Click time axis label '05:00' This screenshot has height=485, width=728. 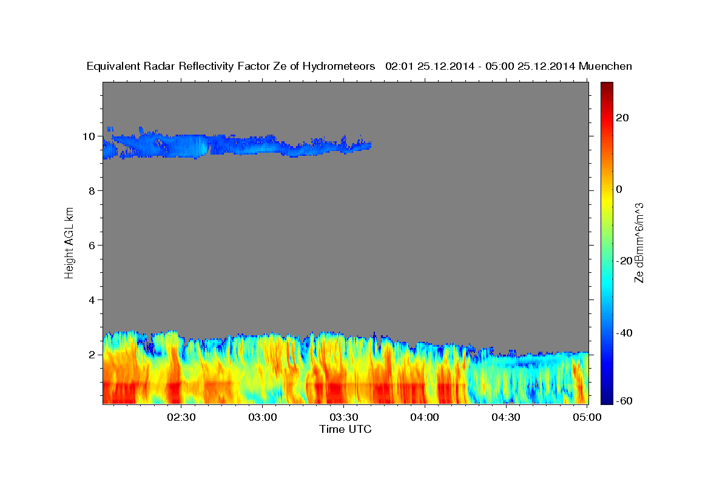pos(587,417)
